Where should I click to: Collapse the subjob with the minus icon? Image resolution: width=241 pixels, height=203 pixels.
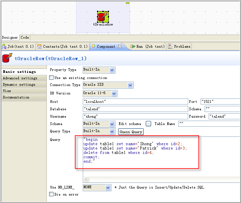click(128, 3)
